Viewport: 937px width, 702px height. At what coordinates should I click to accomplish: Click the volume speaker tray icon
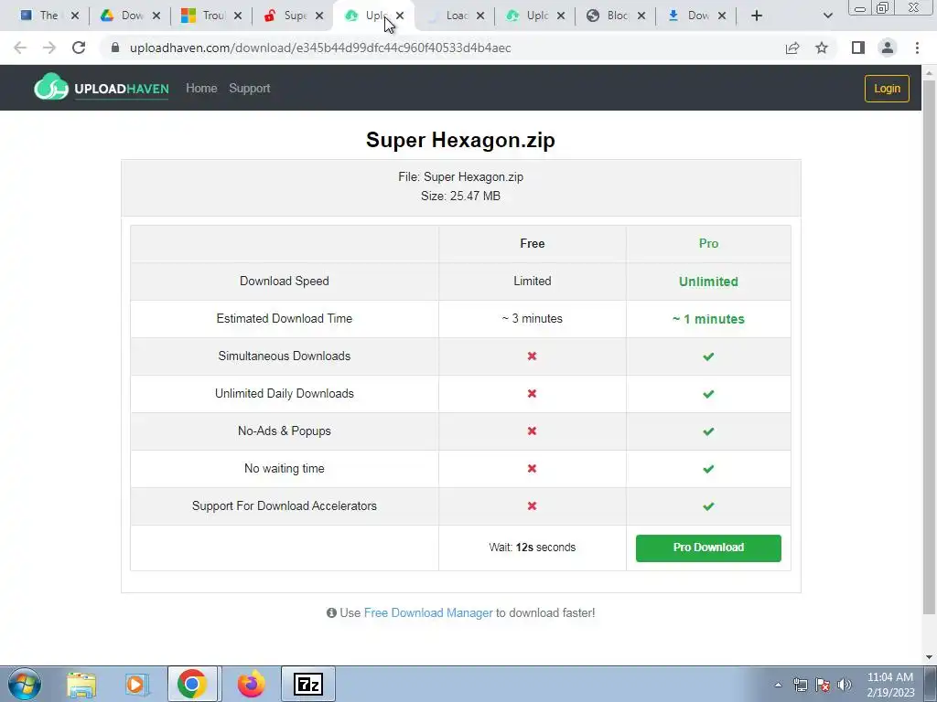click(x=845, y=685)
